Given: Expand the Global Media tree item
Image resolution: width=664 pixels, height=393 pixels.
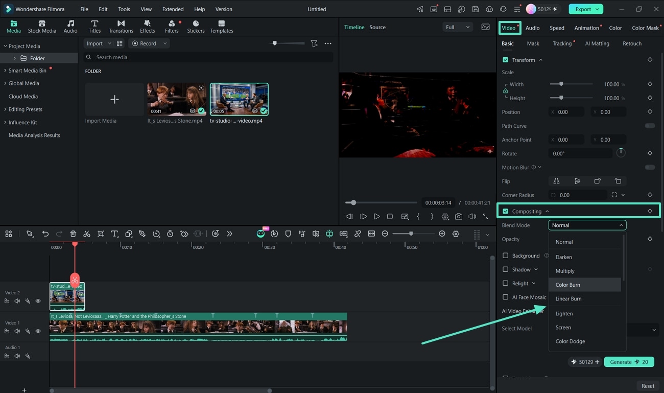Looking at the screenshot, I should pyautogui.click(x=5, y=83).
